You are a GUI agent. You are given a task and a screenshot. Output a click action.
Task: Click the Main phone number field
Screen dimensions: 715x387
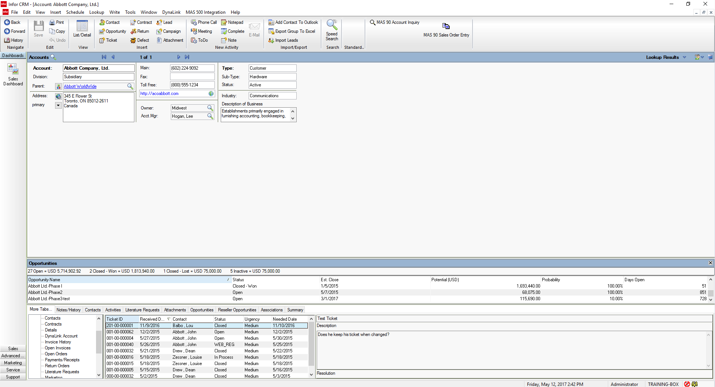pyautogui.click(x=192, y=68)
